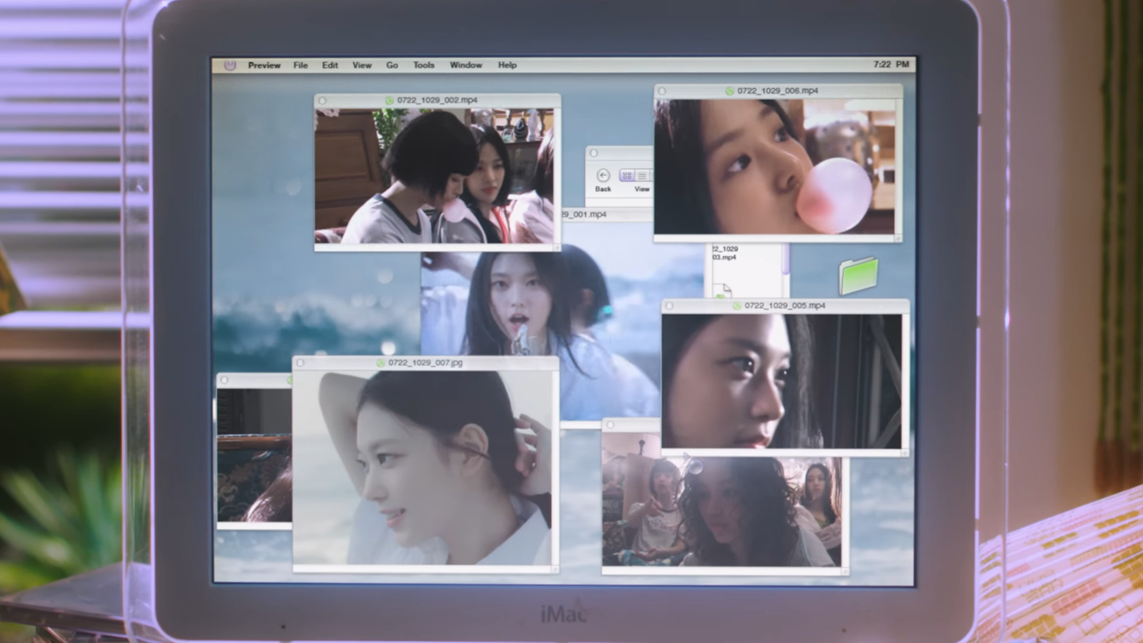Image resolution: width=1143 pixels, height=643 pixels.
Task: Open the green folder on the desktop
Action: click(x=859, y=276)
